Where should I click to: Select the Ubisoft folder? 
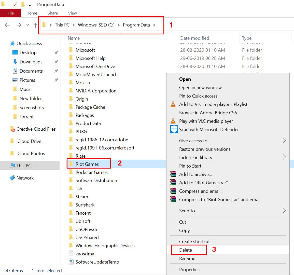(x=83, y=221)
